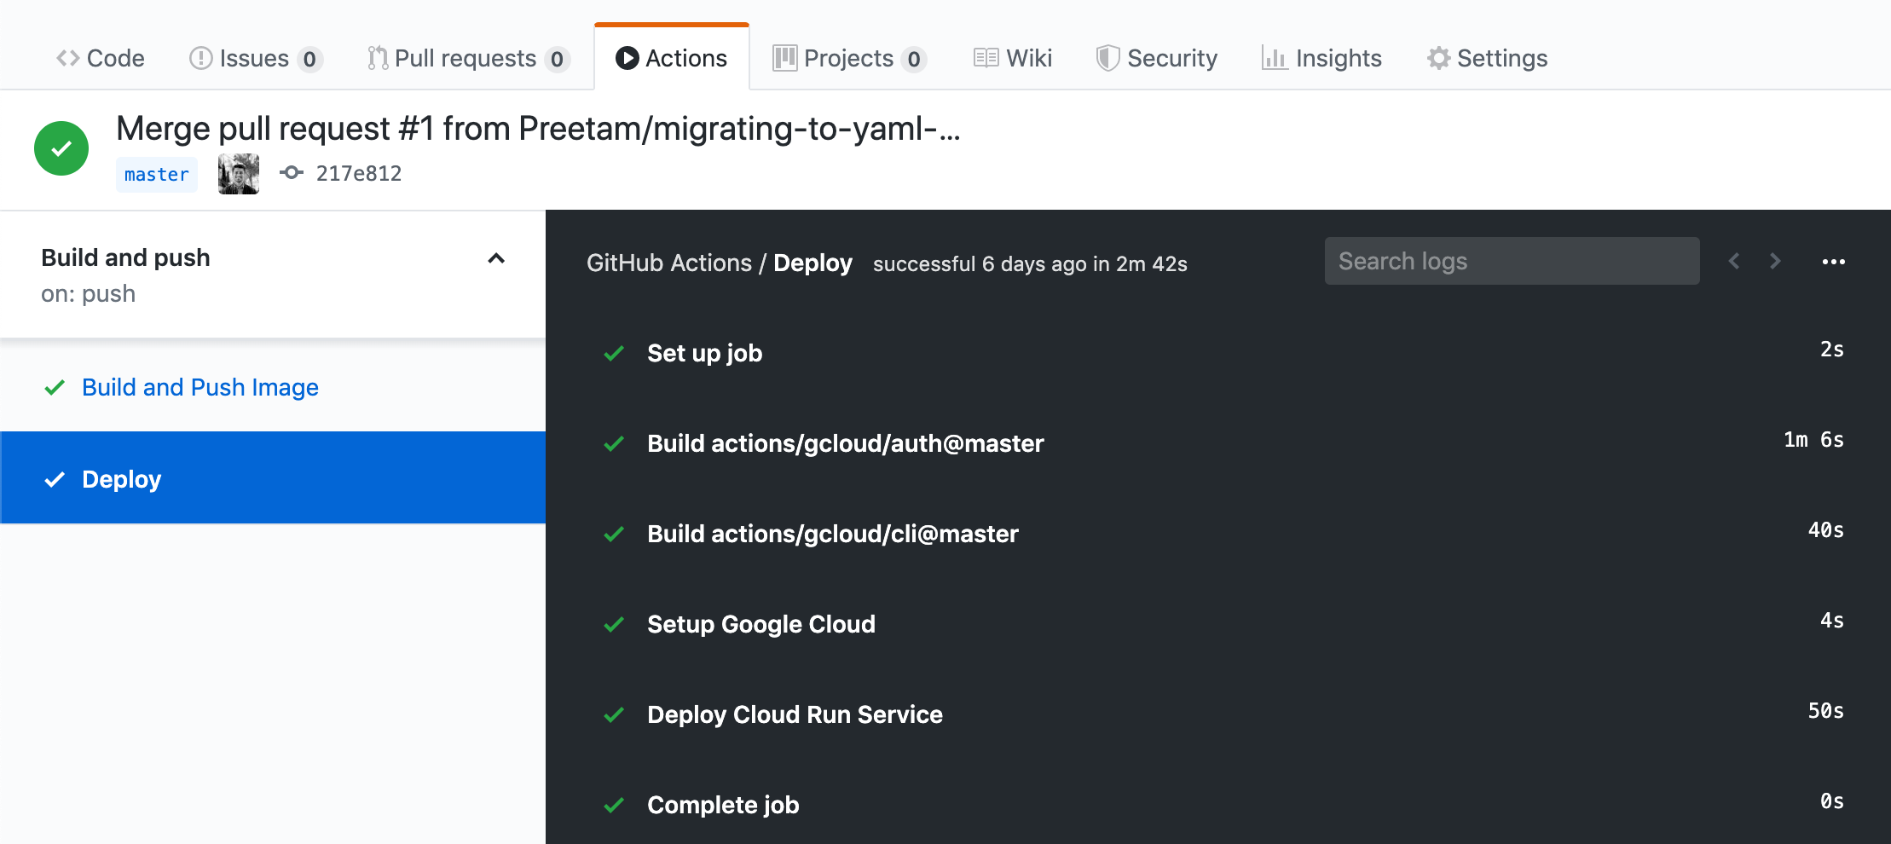Click the commit icon next to 217e812
Image resolution: width=1891 pixels, height=844 pixels.
pyautogui.click(x=293, y=172)
